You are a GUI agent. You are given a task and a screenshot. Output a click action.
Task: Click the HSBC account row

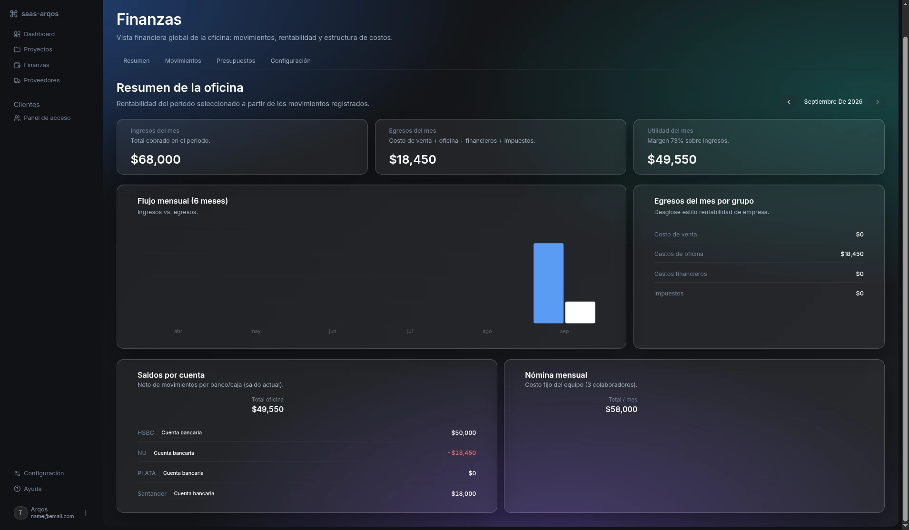[306, 433]
